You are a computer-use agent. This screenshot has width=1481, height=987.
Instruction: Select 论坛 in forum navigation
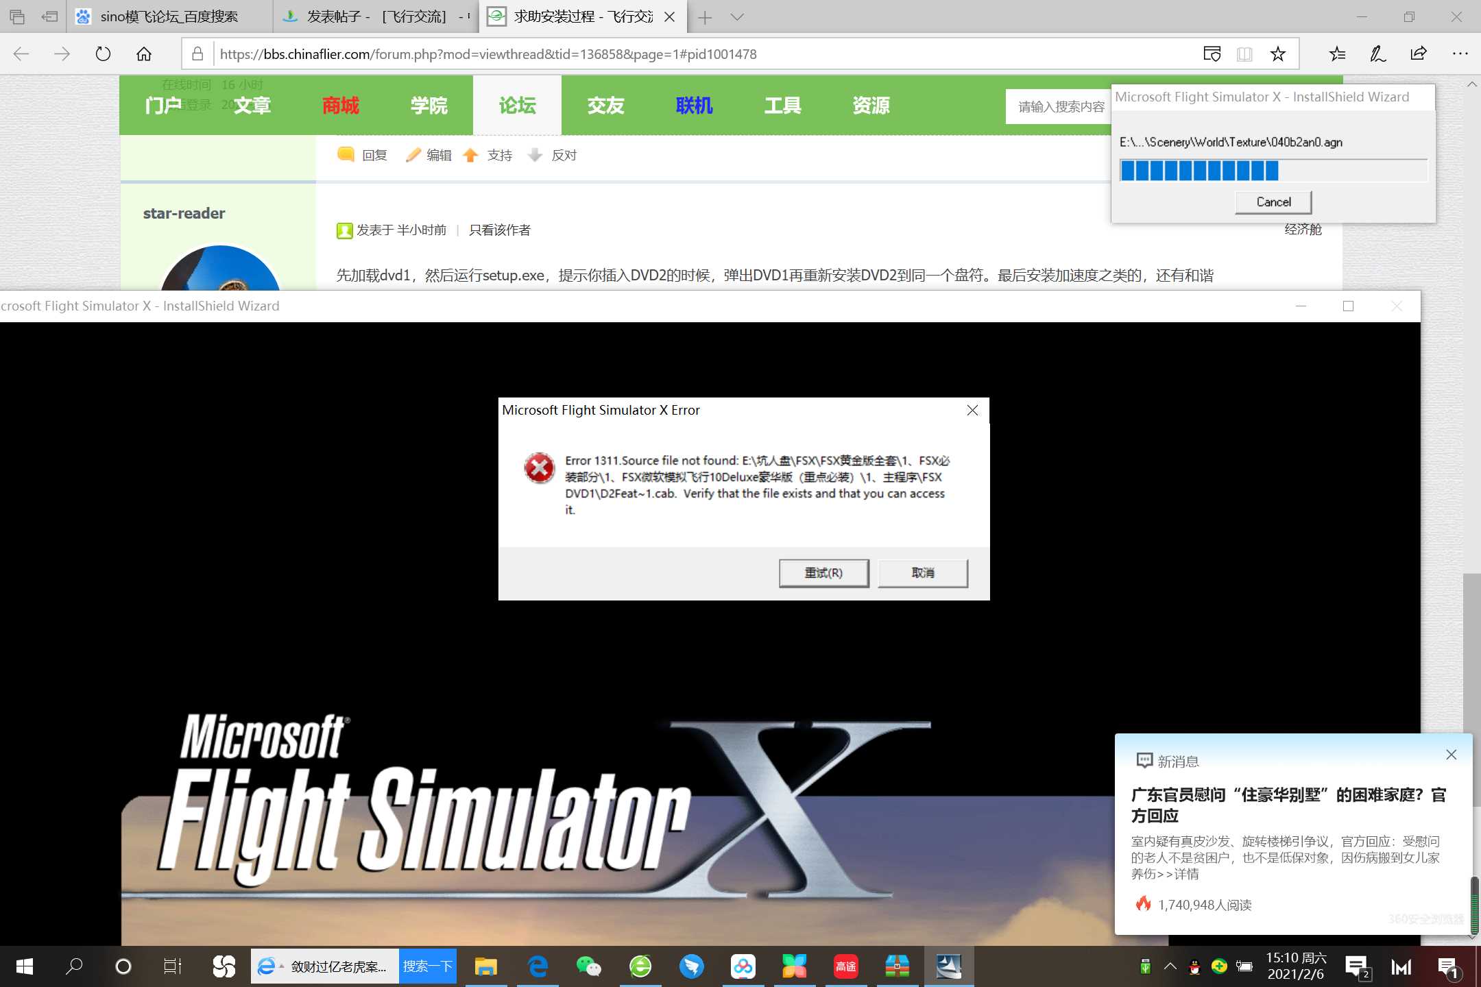517,106
